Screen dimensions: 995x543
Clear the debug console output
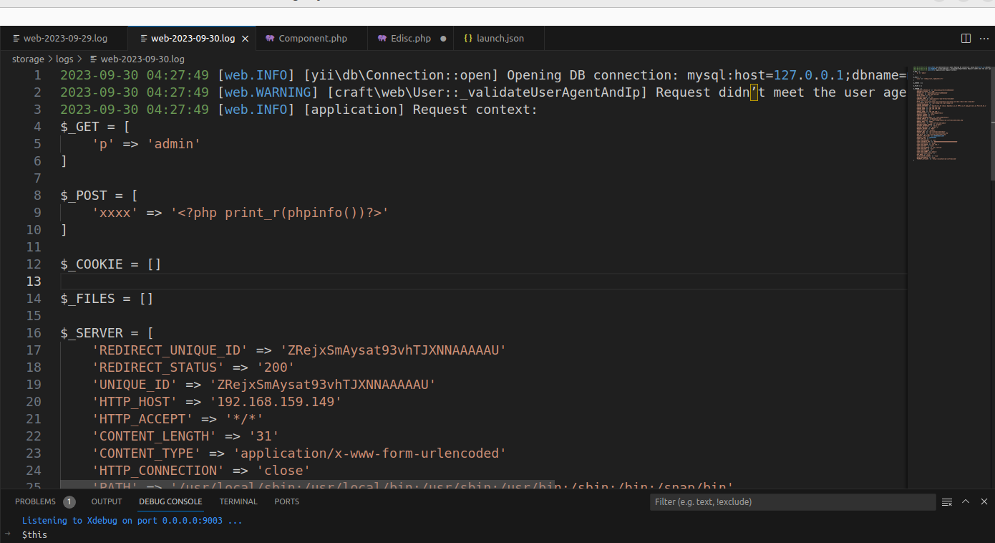click(x=947, y=502)
